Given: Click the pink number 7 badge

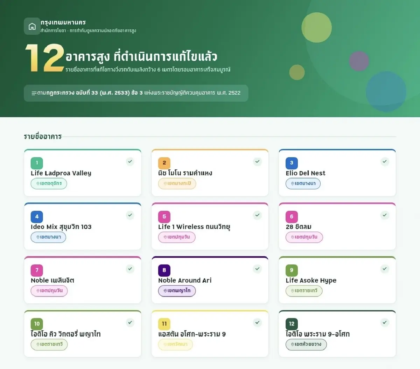Looking at the screenshot, I should pos(37,270).
